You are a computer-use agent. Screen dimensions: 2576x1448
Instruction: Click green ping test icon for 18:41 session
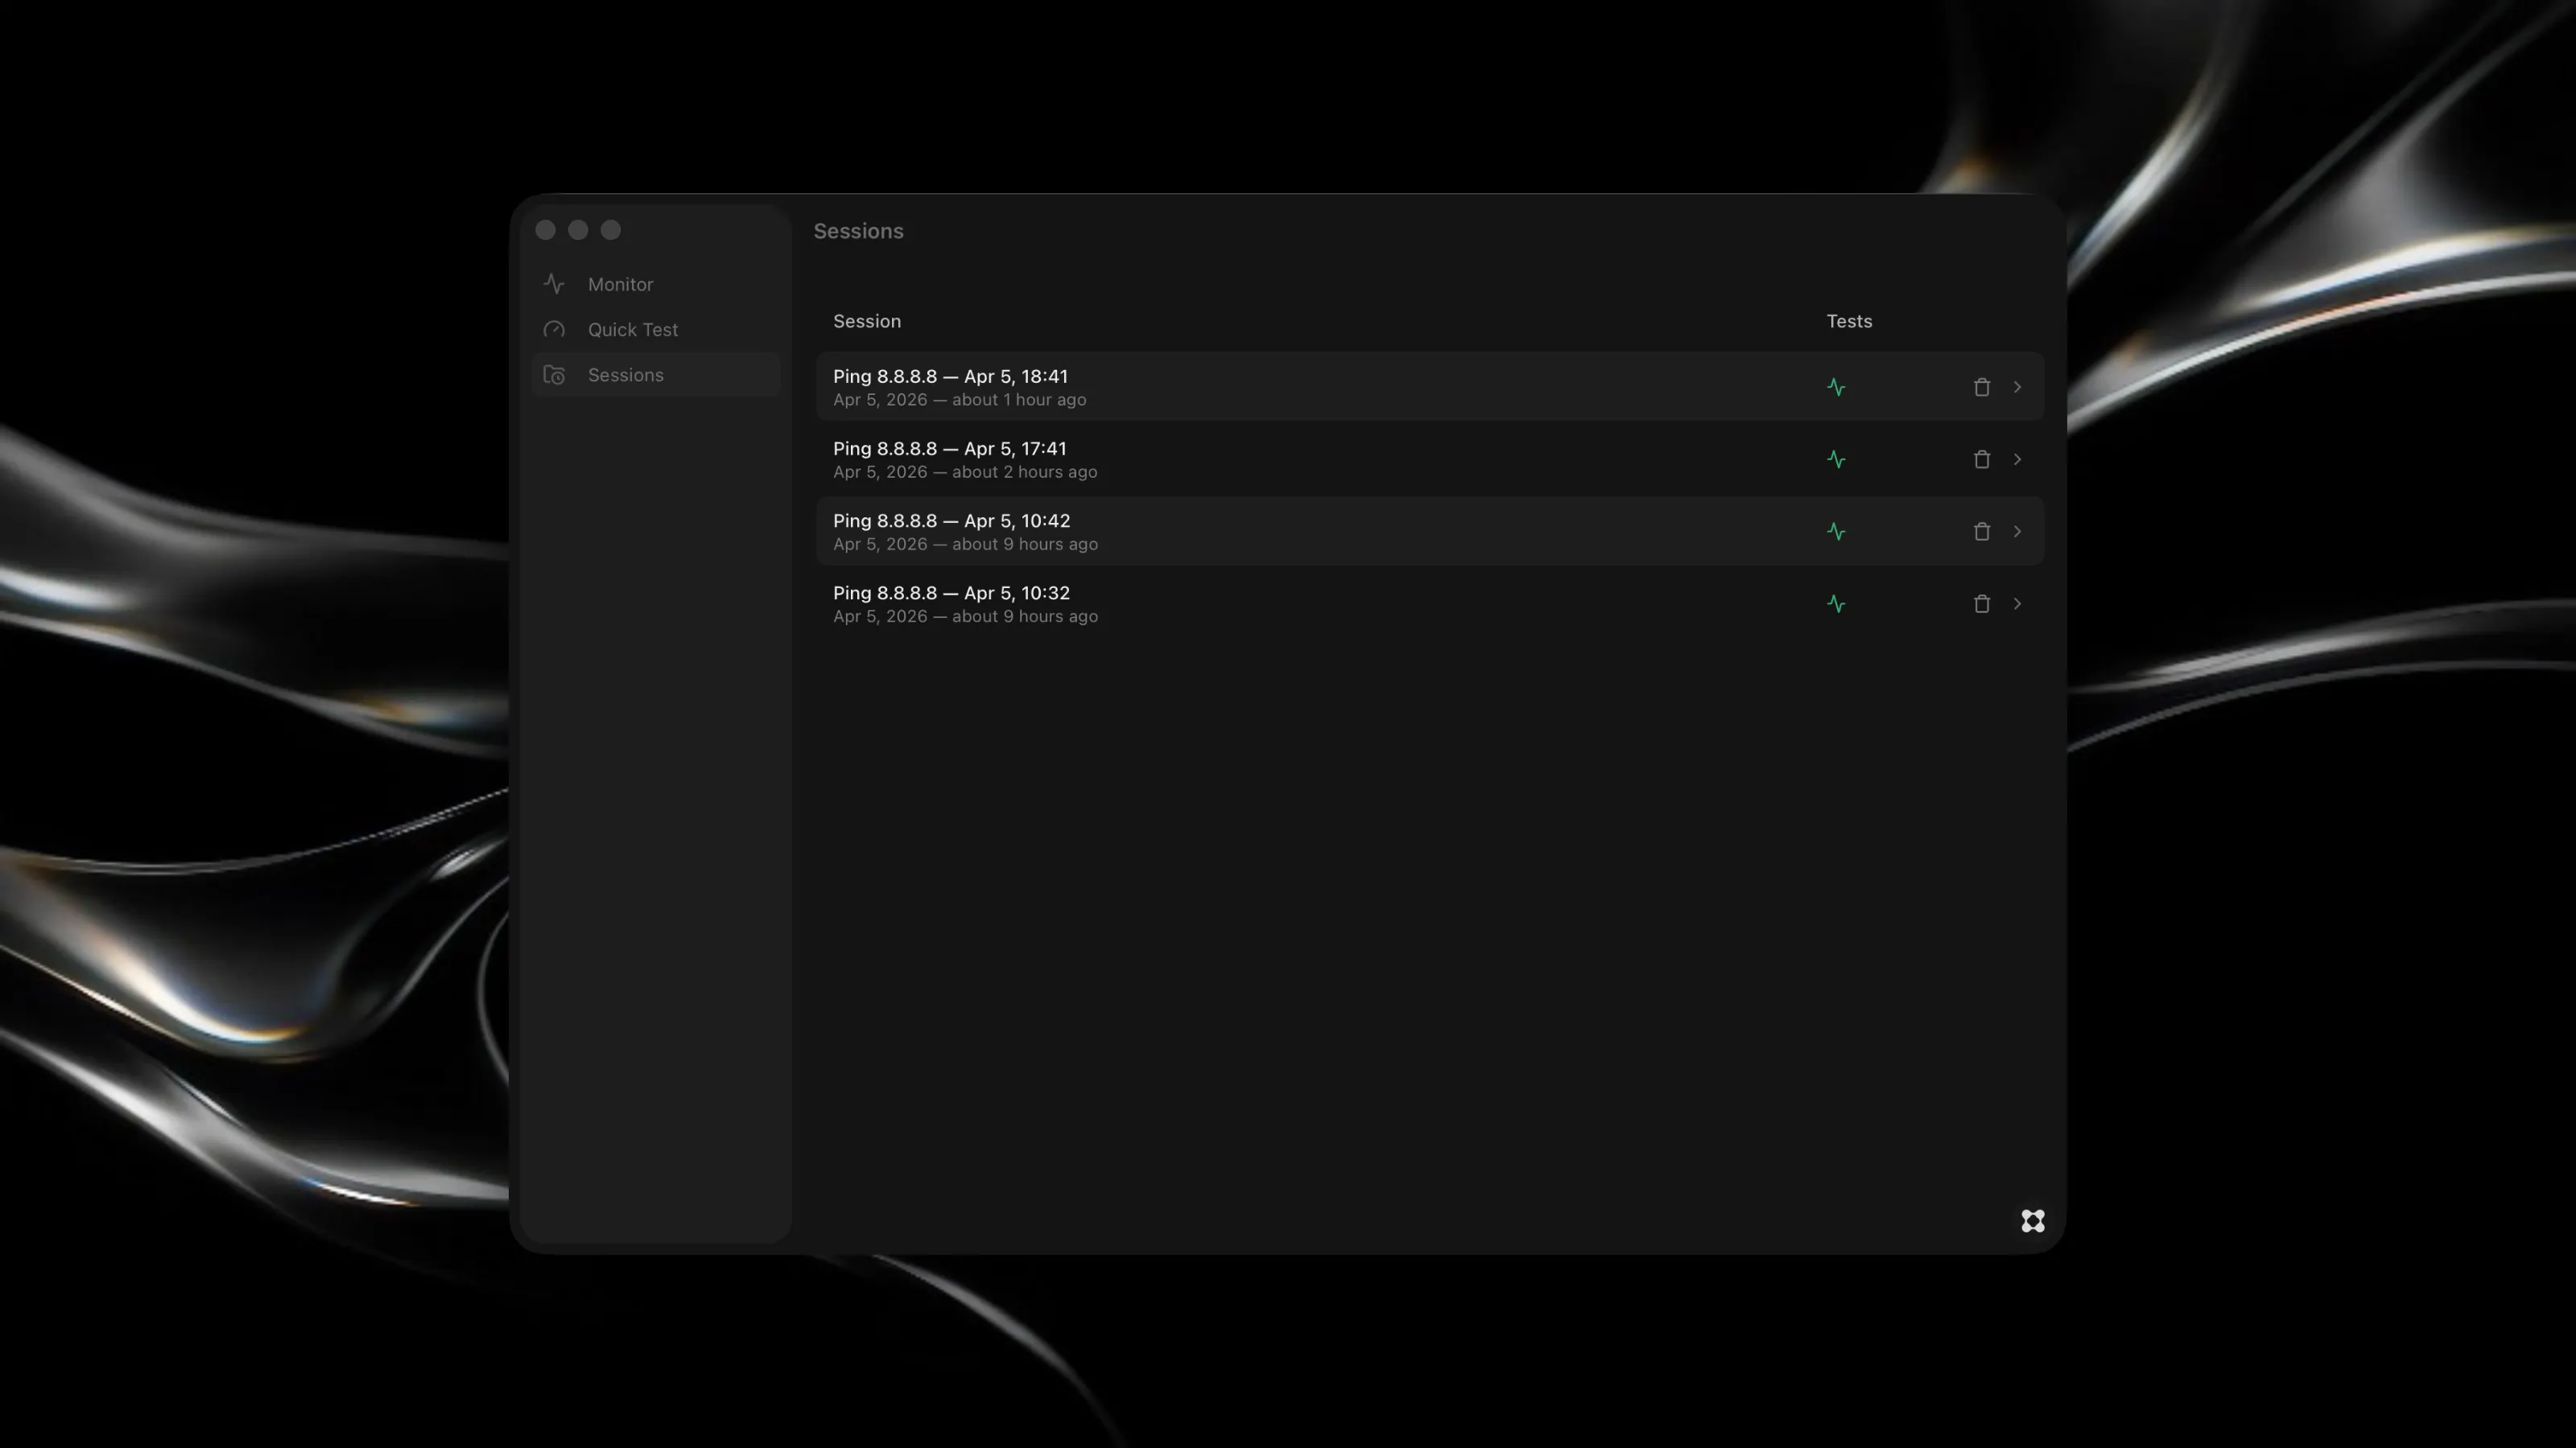click(1836, 387)
